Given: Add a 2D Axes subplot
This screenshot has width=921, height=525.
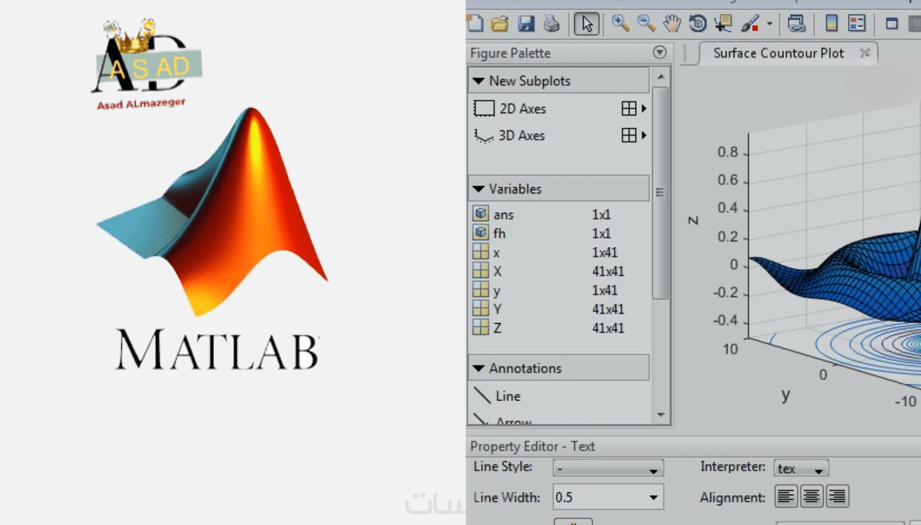Looking at the screenshot, I should [510, 108].
